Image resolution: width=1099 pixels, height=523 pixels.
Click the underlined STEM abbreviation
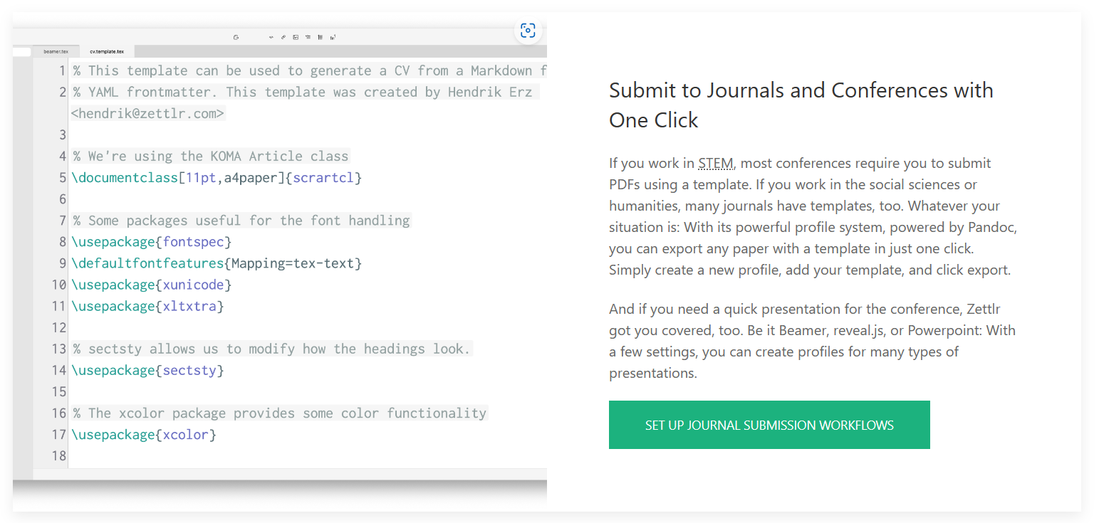[715, 164]
